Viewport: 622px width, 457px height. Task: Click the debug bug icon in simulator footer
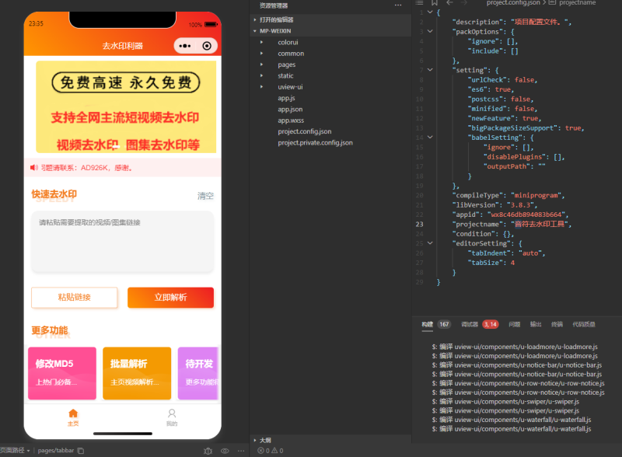click(208, 451)
